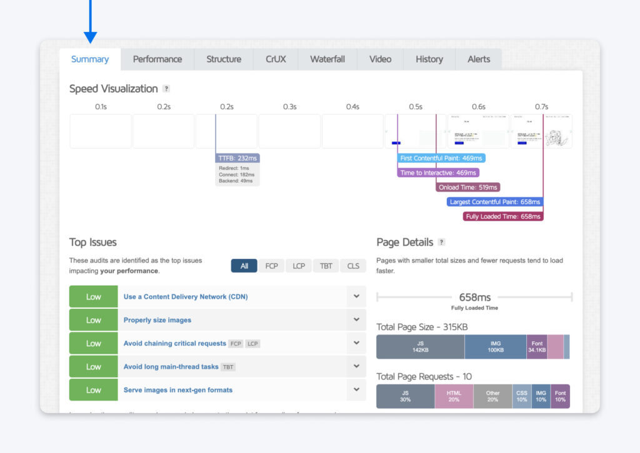Open the Alerts tab

point(479,59)
